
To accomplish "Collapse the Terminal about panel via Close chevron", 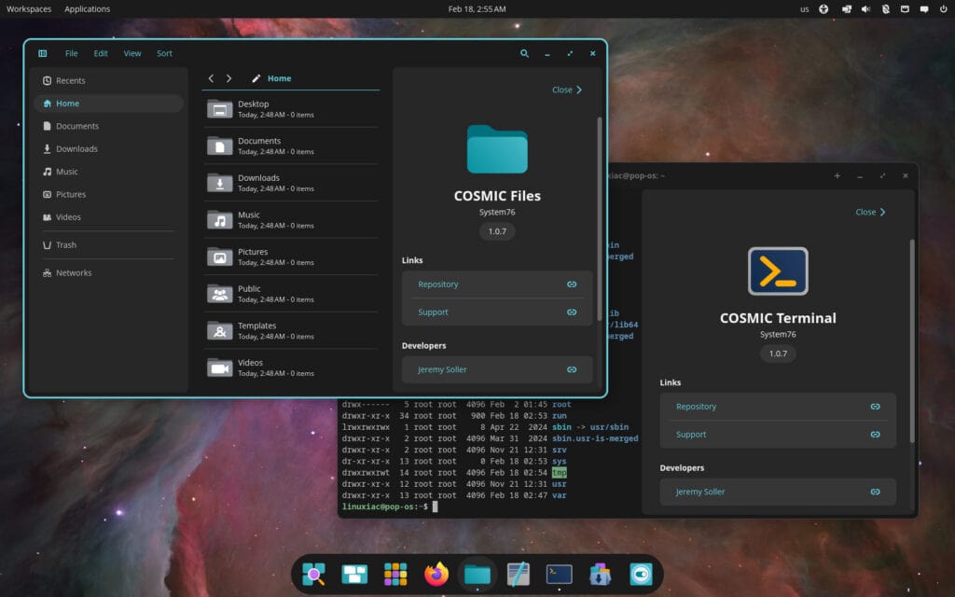I will coord(869,212).
